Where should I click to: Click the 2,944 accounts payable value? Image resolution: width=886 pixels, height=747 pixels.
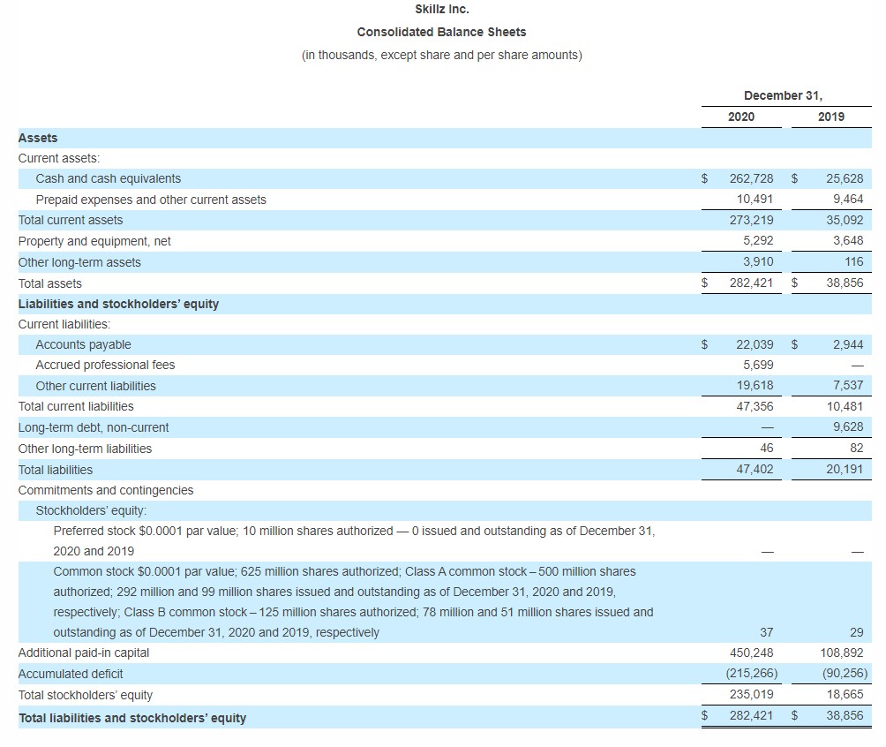pyautogui.click(x=847, y=344)
